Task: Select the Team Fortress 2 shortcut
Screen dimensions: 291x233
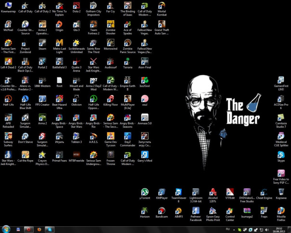Action: point(93,27)
